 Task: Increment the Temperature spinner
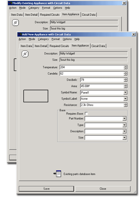pyautogui.click(x=126, y=66)
